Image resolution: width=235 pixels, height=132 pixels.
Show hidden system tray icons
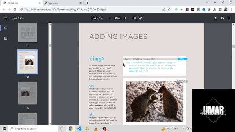[184, 129]
